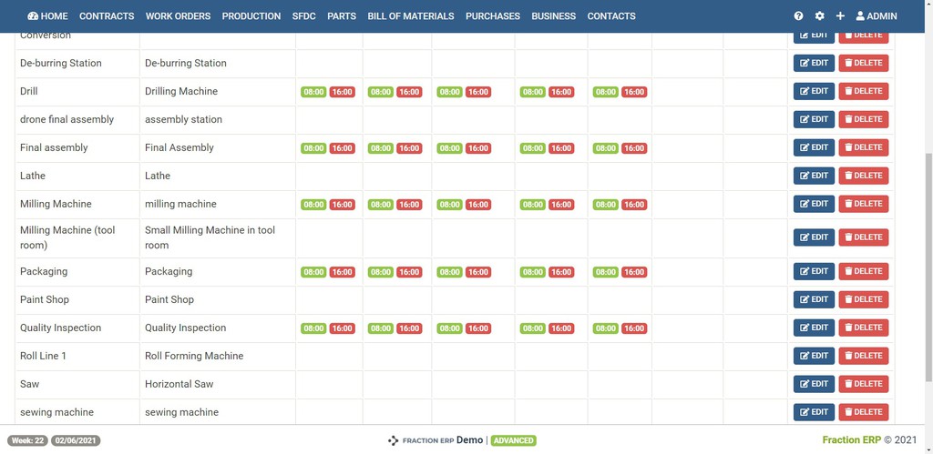933x454 pixels.
Task: Open the PRODUCTION menu
Action: 251,16
